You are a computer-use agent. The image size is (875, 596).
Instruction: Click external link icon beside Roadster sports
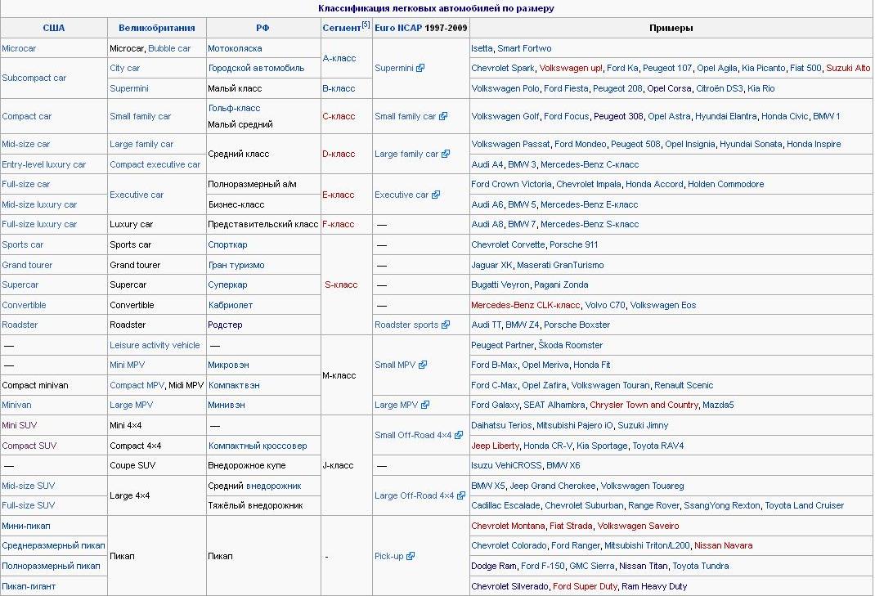pyautogui.click(x=446, y=325)
